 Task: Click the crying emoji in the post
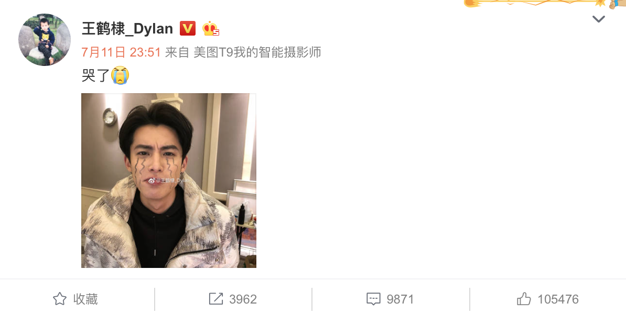tap(120, 75)
